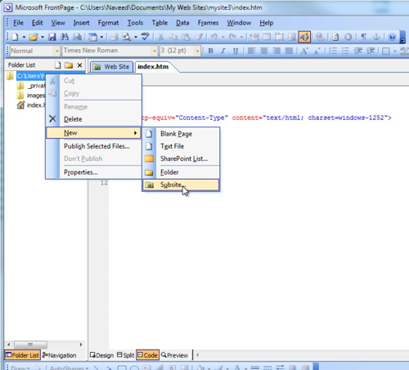
Task: Open dropdown arrow next to New Page icon
Action: coord(24,37)
